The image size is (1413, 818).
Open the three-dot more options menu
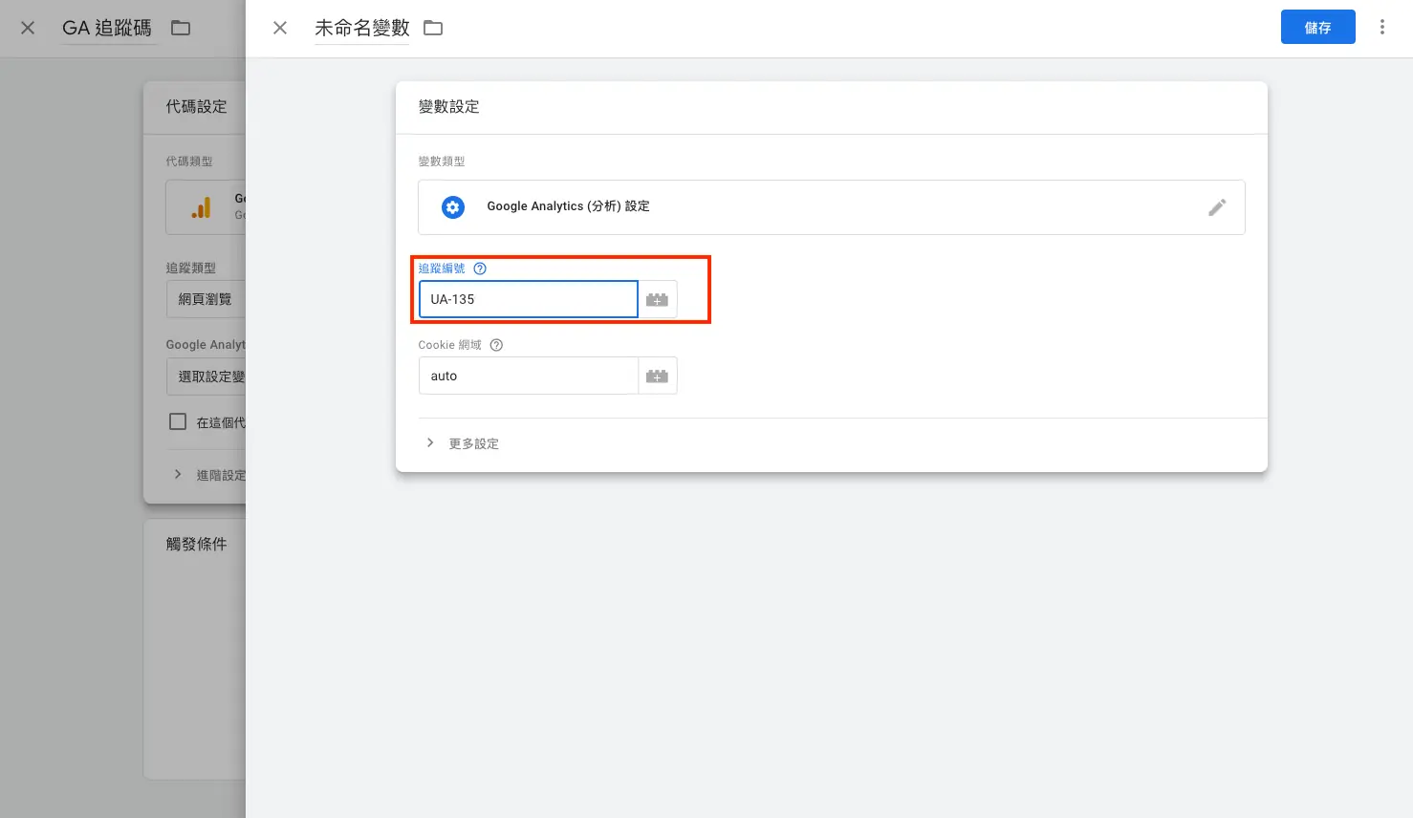(x=1381, y=28)
